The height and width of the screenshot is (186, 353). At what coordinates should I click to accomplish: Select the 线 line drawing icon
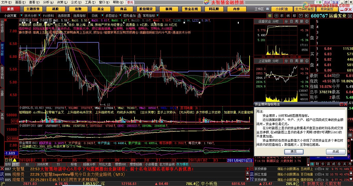(288, 16)
